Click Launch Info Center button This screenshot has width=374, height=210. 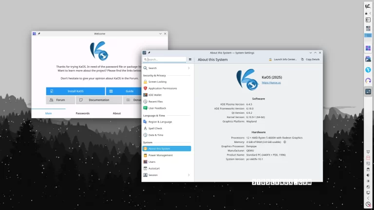click(283, 59)
